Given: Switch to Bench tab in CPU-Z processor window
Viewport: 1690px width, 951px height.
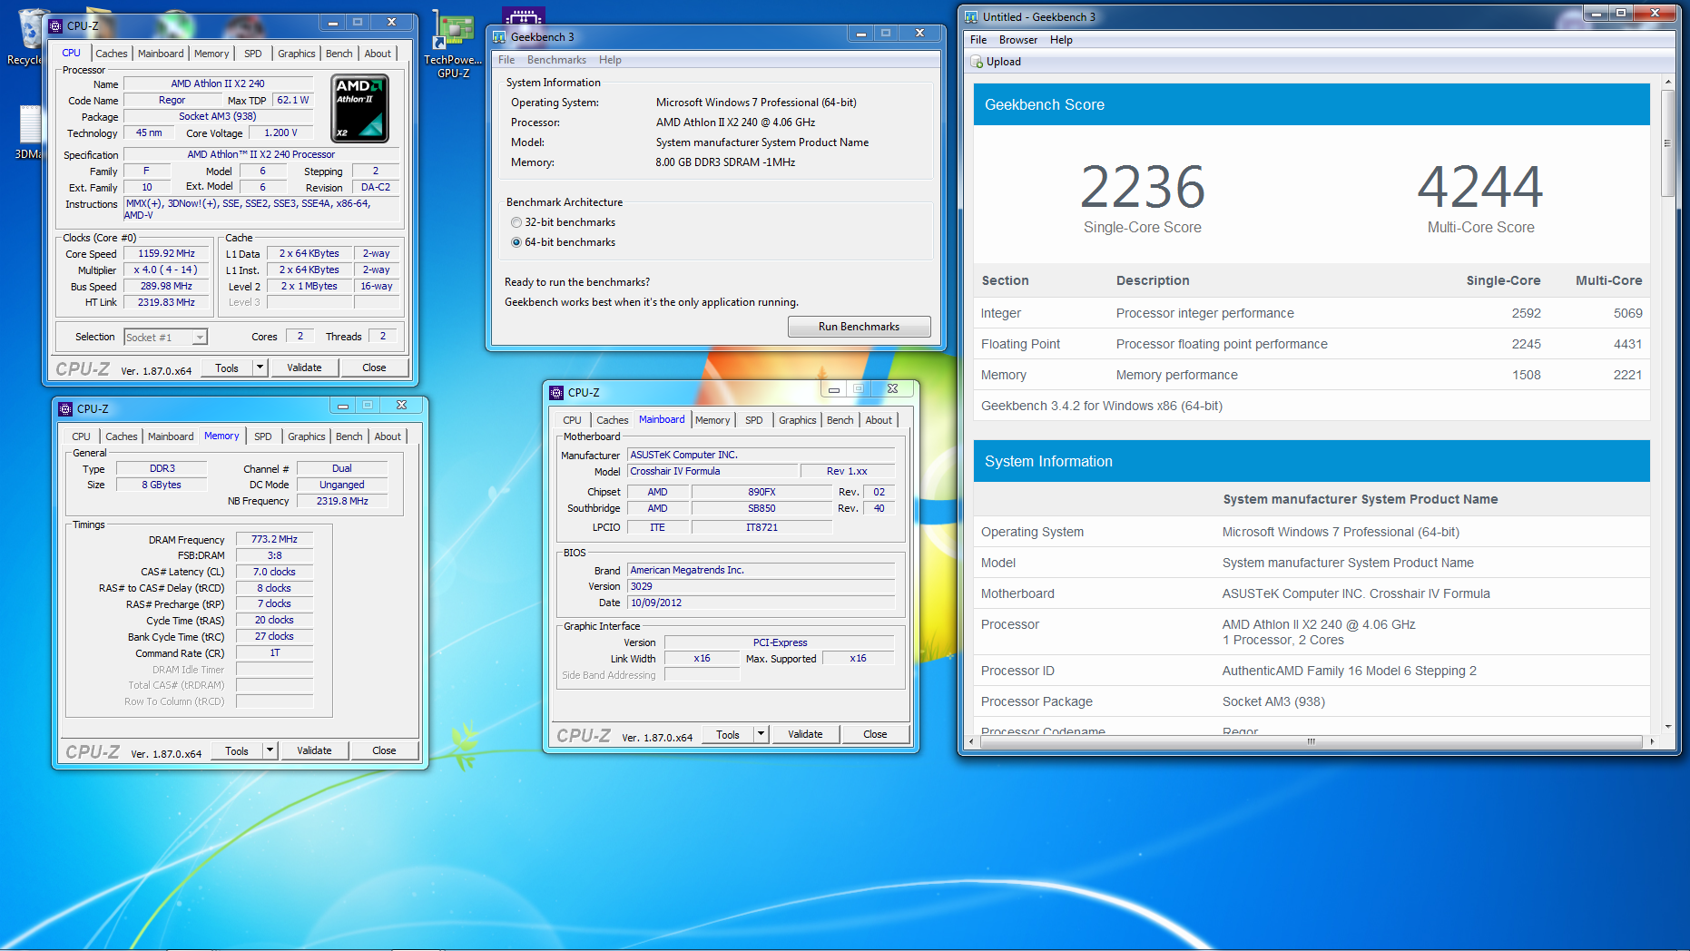Looking at the screenshot, I should point(339,54).
